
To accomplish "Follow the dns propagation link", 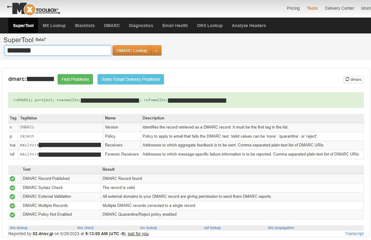I will pyautogui.click(x=281, y=228).
